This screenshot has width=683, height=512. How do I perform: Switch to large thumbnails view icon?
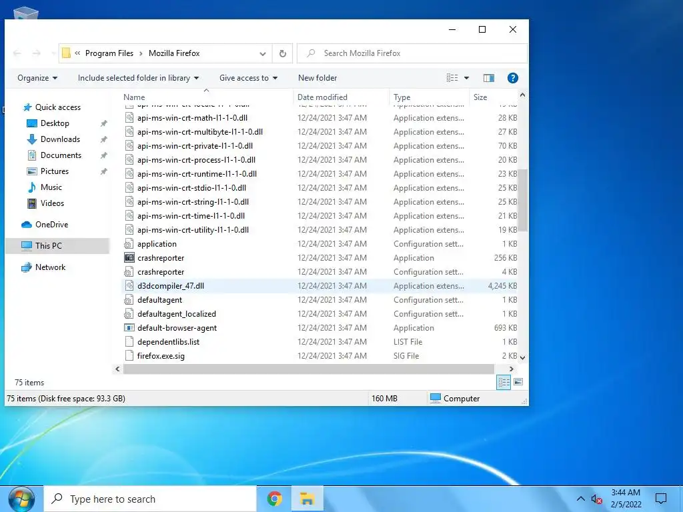pyautogui.click(x=518, y=382)
